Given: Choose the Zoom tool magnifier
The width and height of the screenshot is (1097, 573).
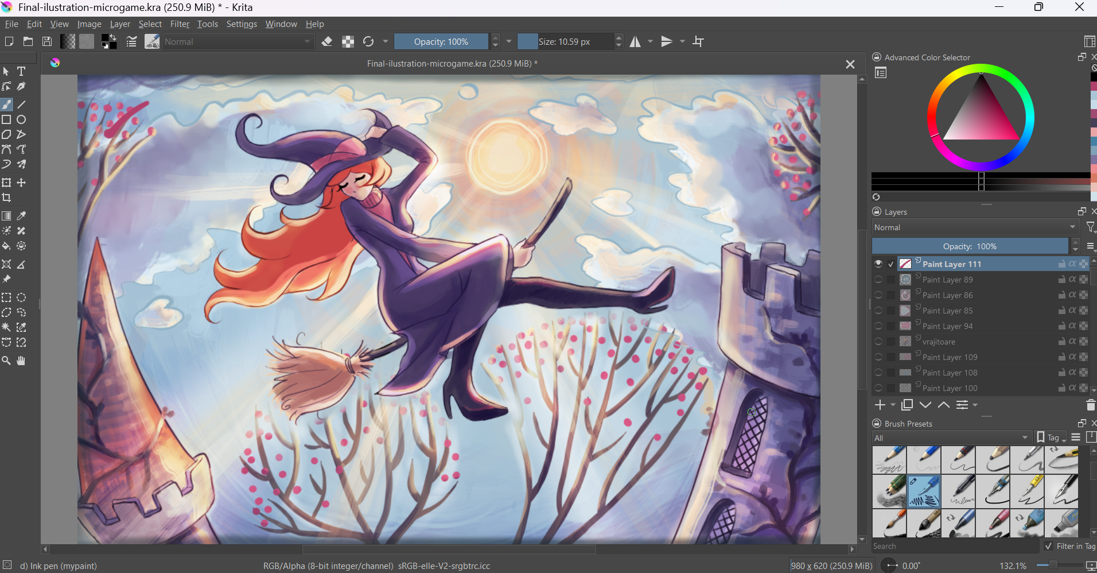Looking at the screenshot, I should click(6, 361).
